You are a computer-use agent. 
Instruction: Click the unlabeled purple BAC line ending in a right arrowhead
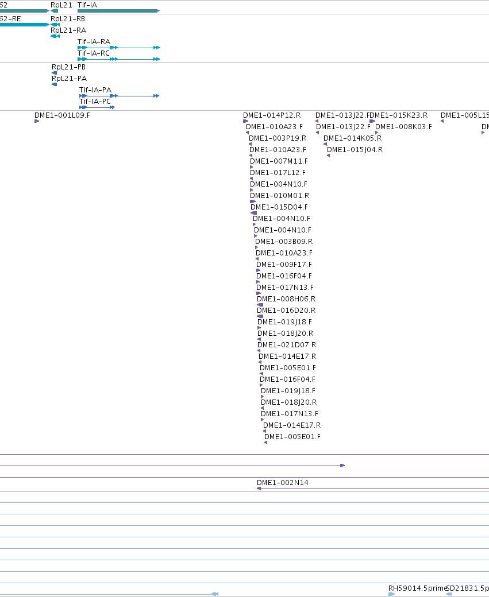(x=172, y=466)
